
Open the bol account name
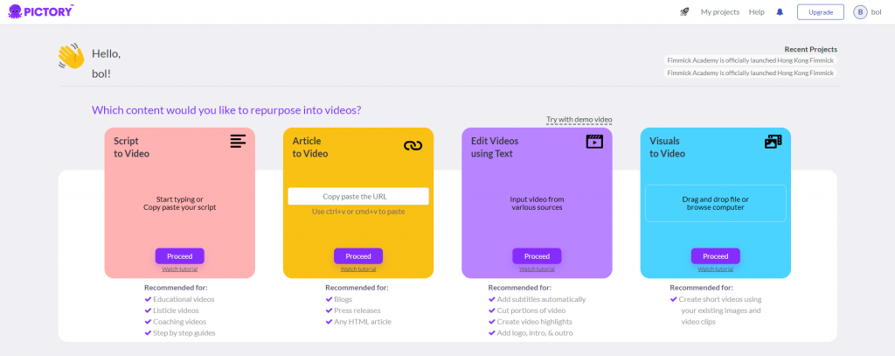click(876, 12)
